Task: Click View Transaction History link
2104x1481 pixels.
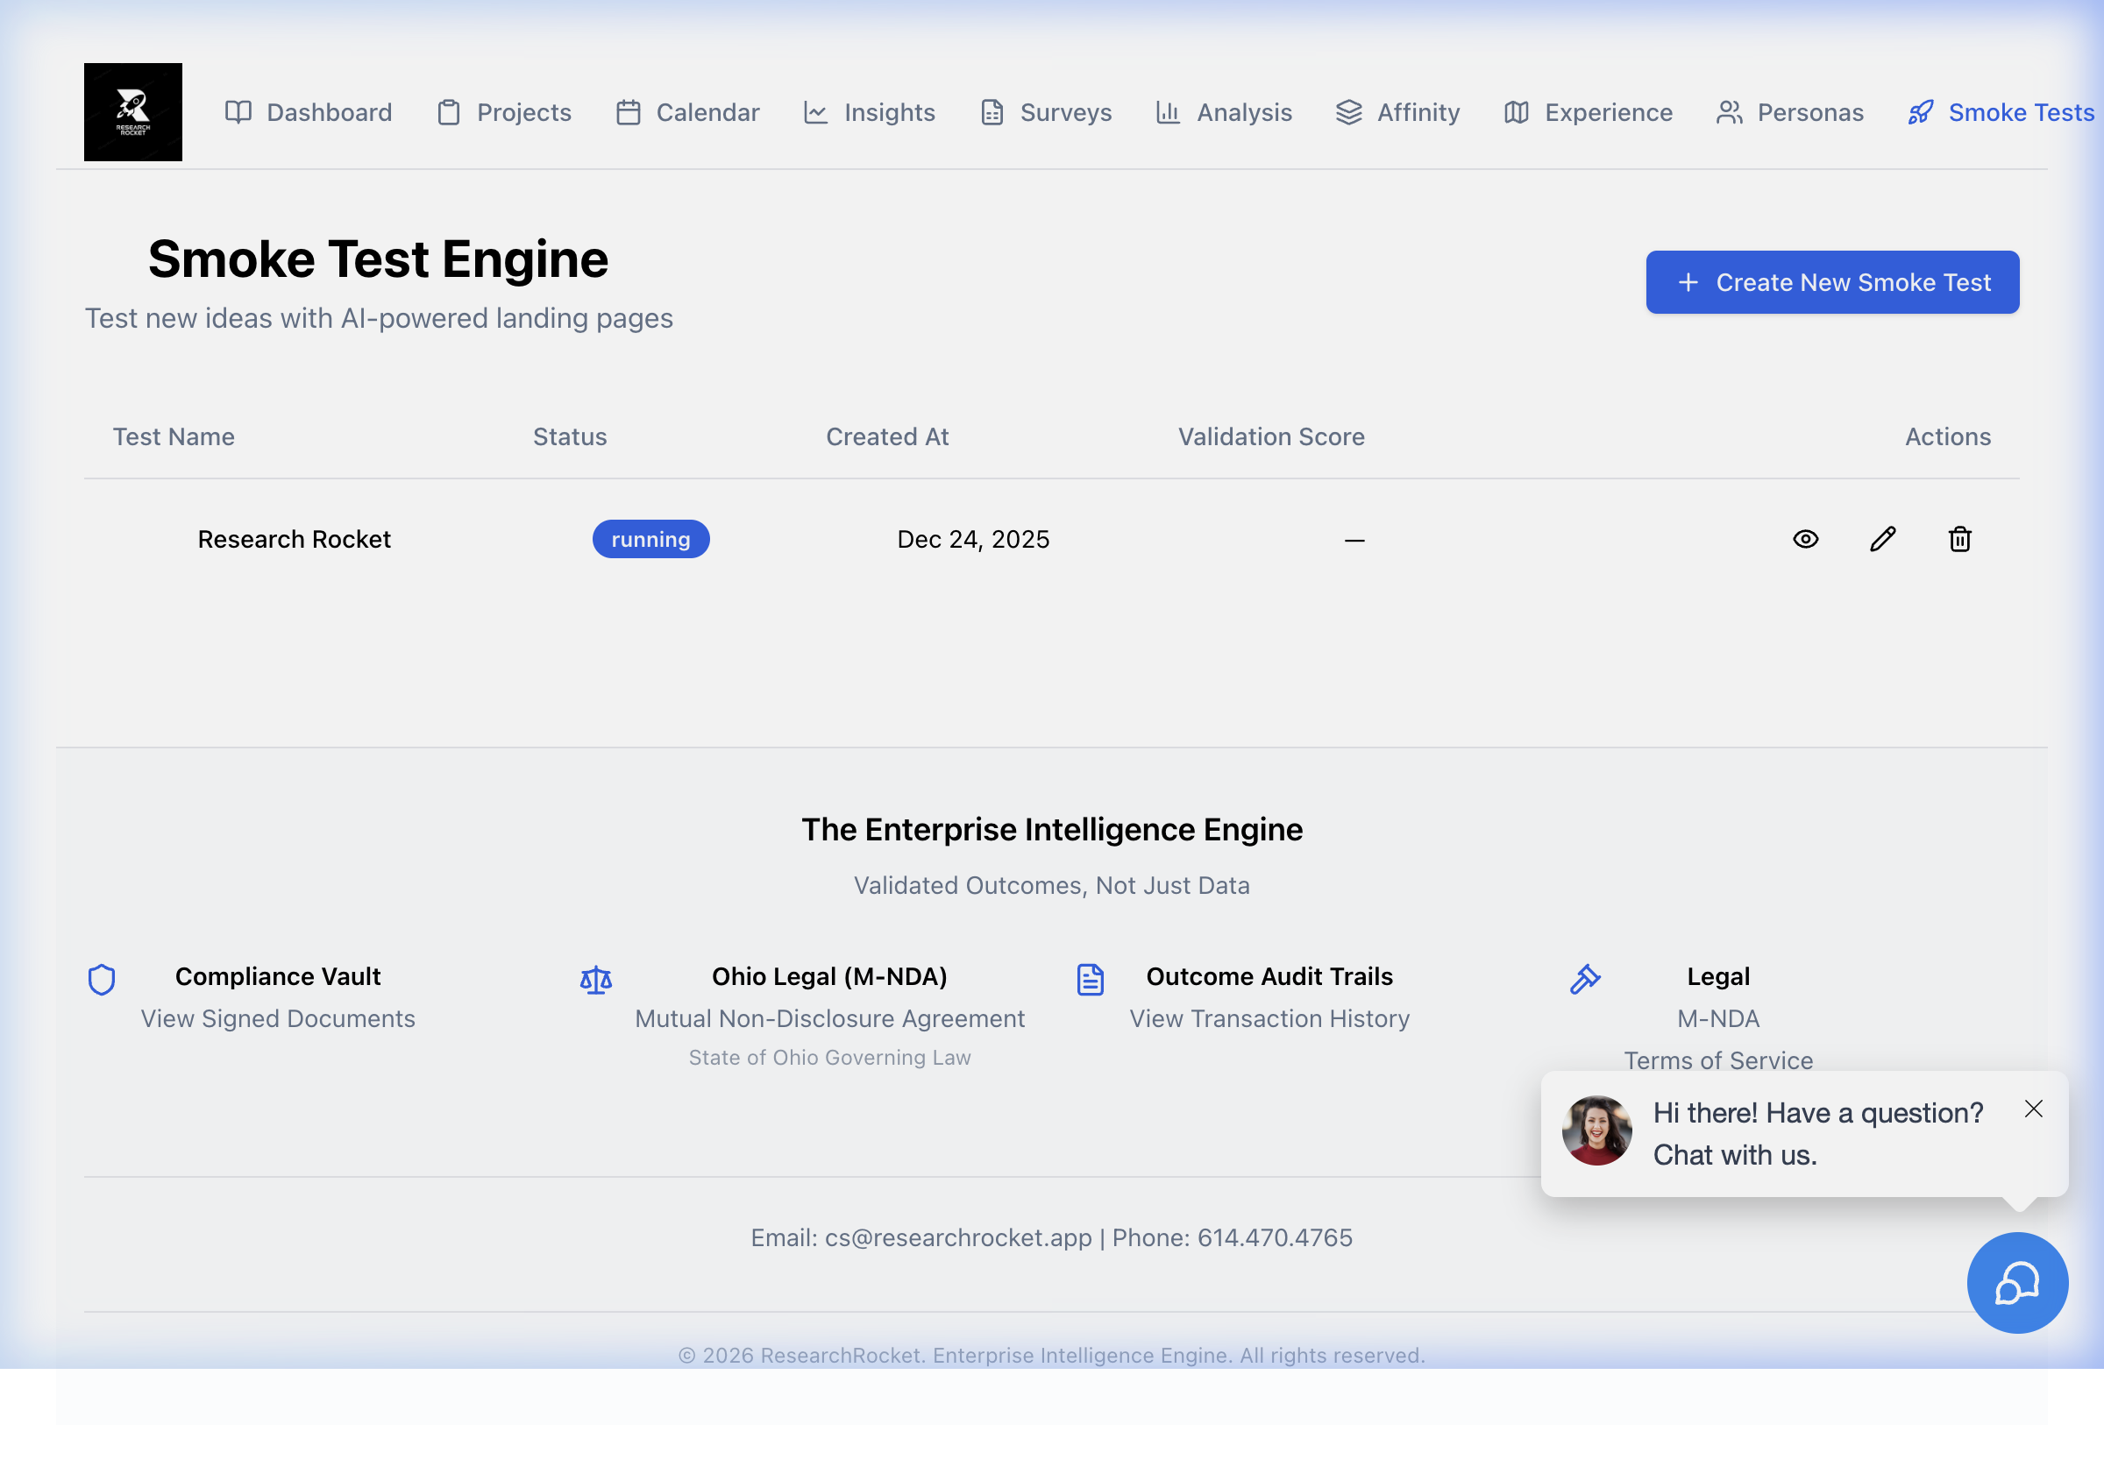Action: click(x=1269, y=1018)
